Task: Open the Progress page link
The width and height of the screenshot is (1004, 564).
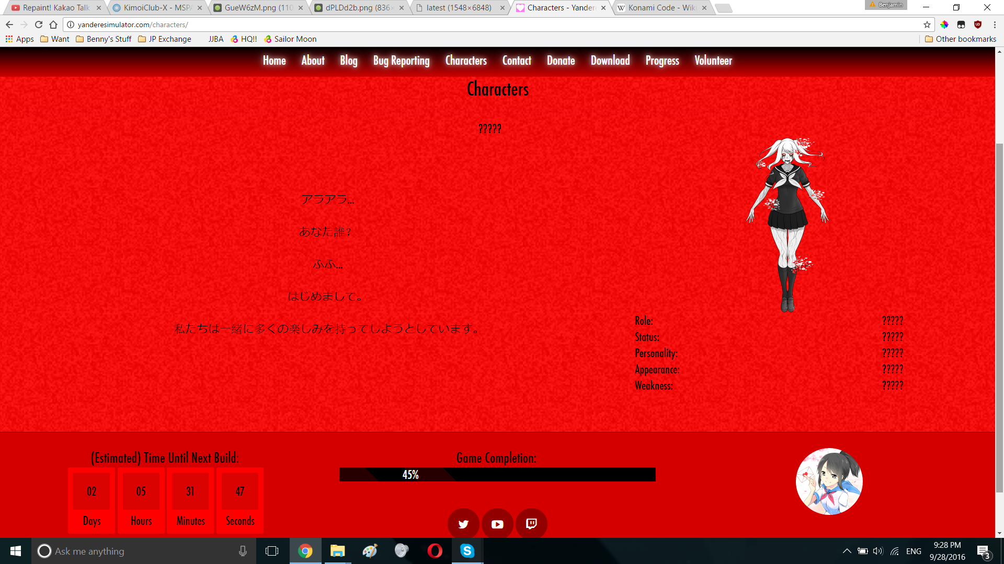Action: coord(662,61)
